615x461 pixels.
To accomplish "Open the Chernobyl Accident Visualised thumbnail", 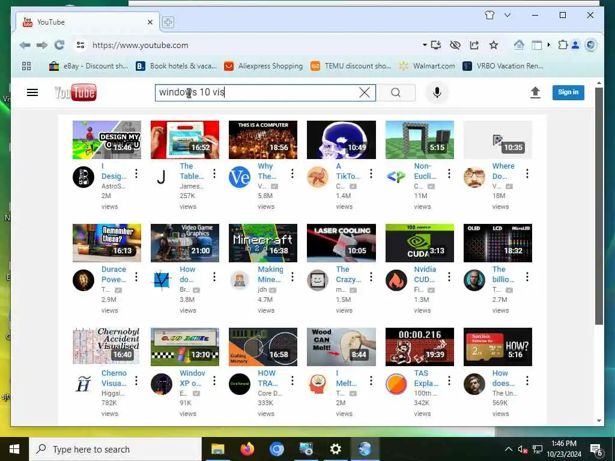I will (107, 346).
